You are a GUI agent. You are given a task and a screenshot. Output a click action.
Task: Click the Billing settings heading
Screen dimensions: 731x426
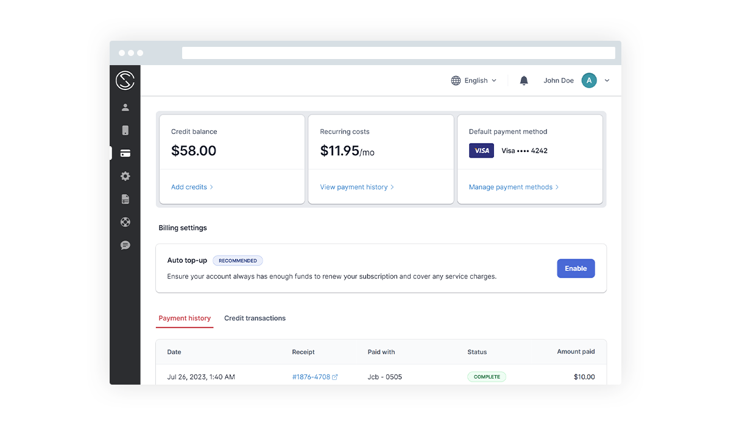[x=183, y=228]
